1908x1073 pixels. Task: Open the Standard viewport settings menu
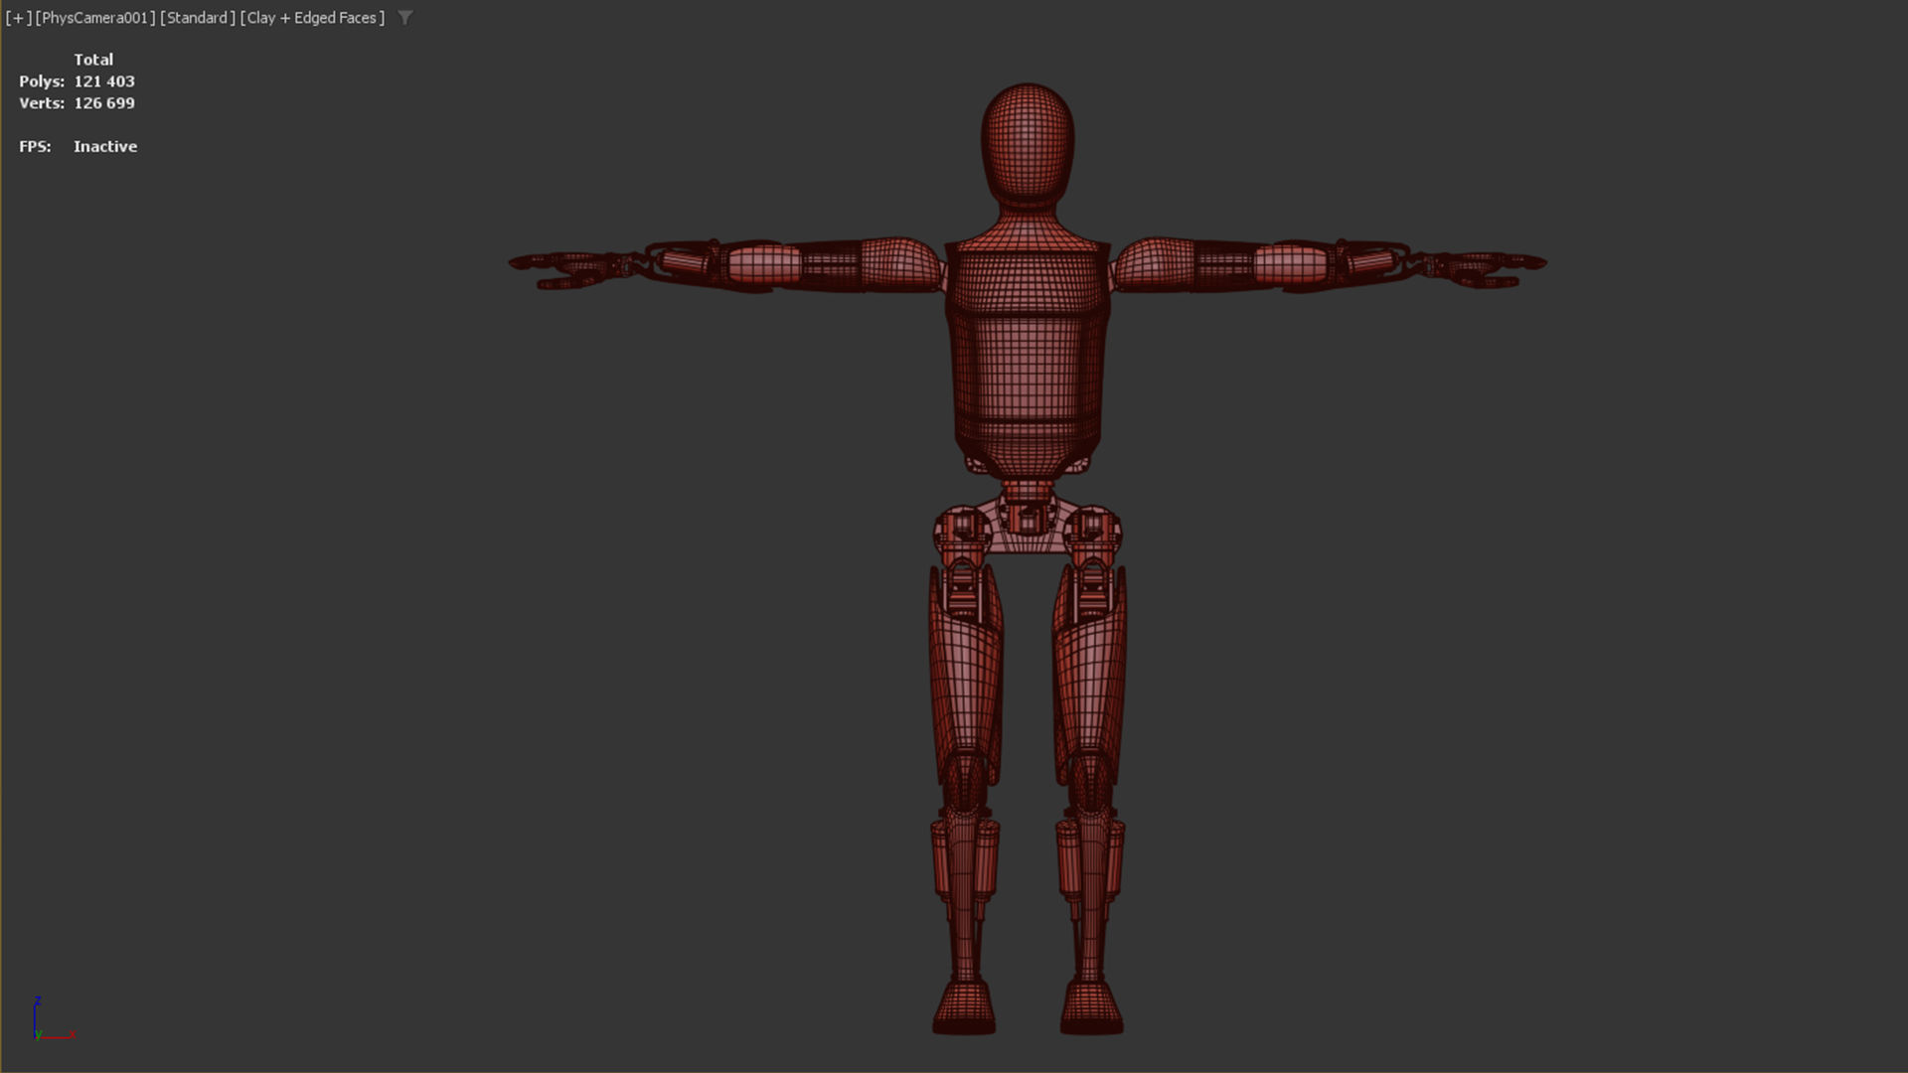[x=197, y=18]
